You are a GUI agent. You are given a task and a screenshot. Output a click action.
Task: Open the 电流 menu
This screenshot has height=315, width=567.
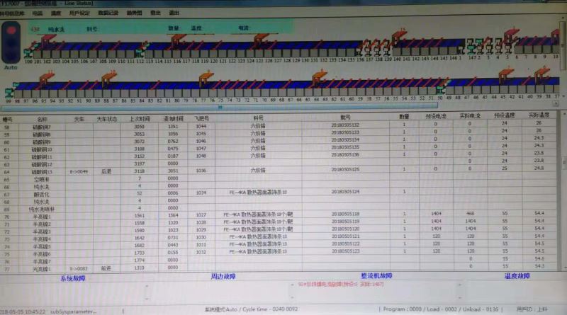click(x=38, y=13)
